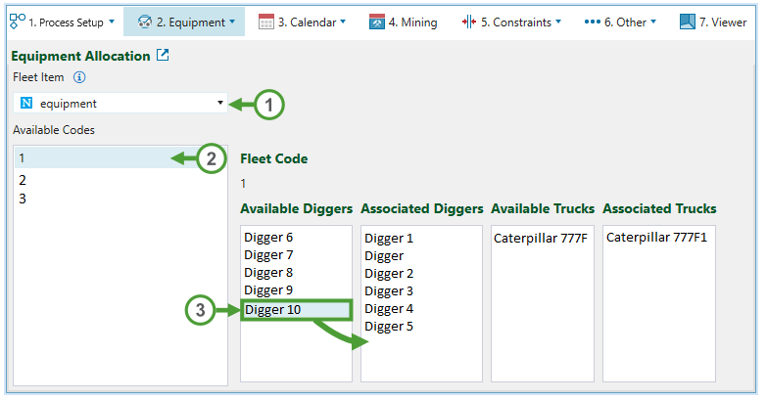The height and width of the screenshot is (400, 767).
Task: Expand the Fleet Item equipment dropdown
Action: [x=219, y=103]
